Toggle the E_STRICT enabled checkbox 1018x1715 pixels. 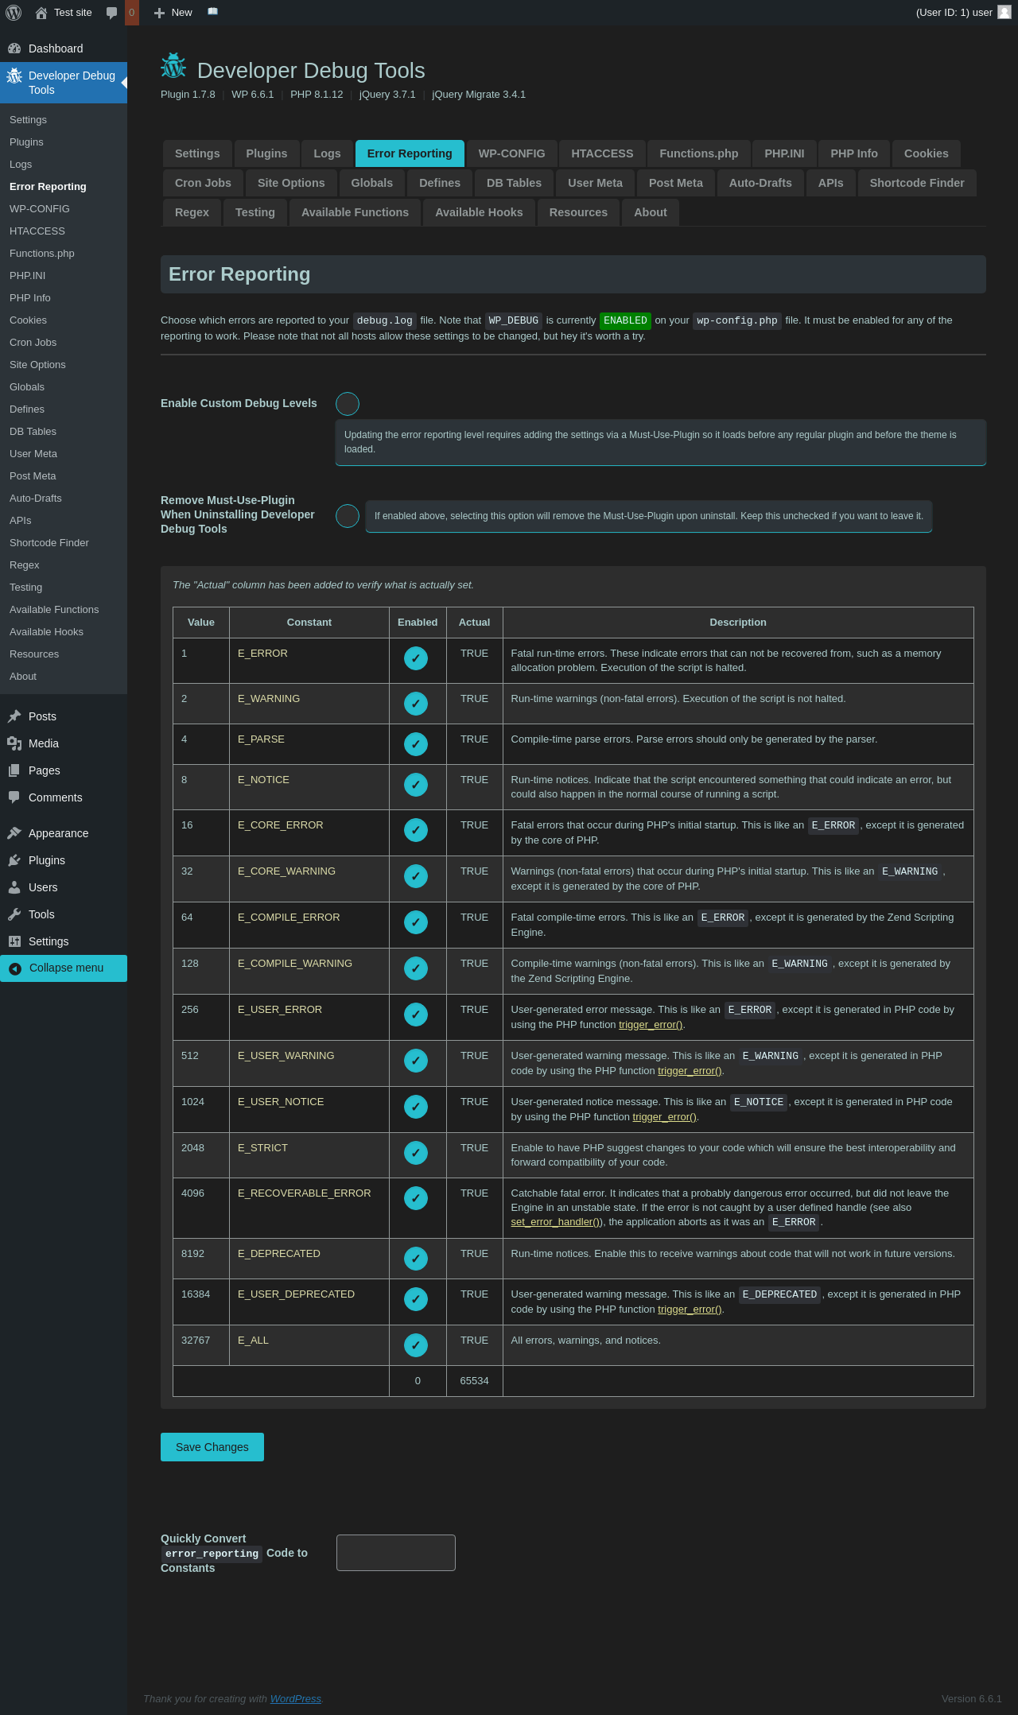pos(416,1153)
